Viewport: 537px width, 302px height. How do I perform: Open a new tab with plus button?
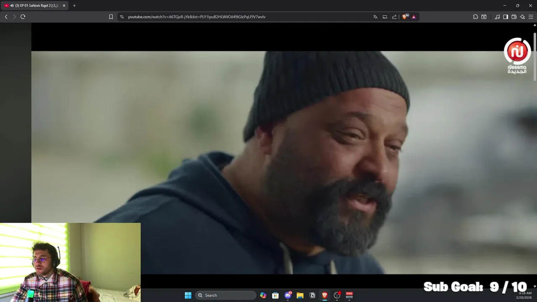click(x=74, y=5)
